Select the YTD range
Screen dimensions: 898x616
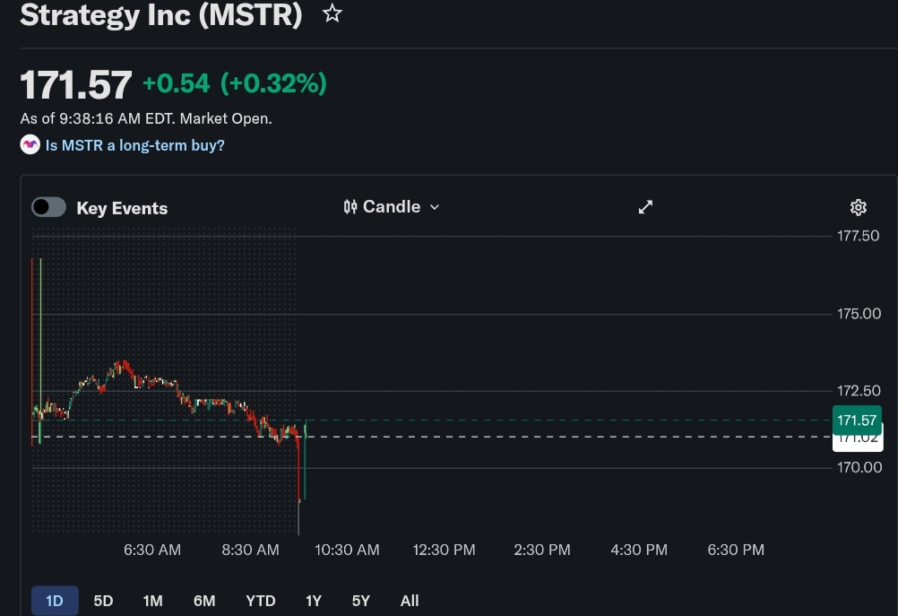(260, 601)
